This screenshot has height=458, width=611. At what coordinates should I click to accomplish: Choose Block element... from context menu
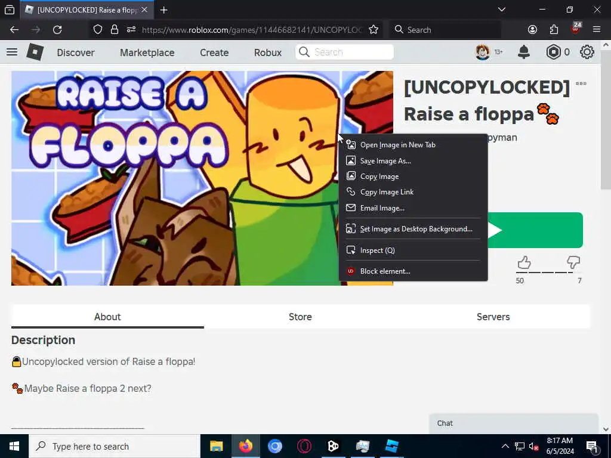click(x=413, y=271)
